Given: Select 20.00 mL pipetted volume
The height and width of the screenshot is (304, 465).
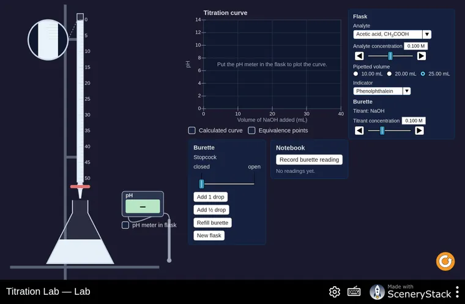Looking at the screenshot, I should [389, 74].
